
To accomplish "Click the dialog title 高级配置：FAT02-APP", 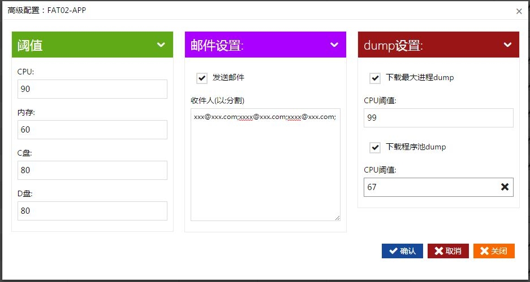I will click(x=46, y=11).
